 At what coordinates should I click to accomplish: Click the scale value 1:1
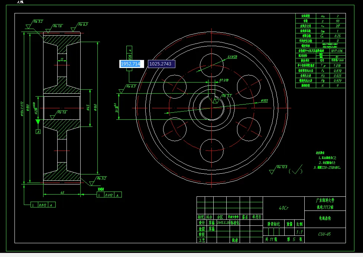pos(299,232)
